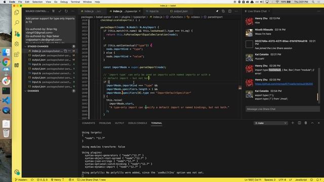Open source control more actions menu
Viewport: 324px width, 182px height.
(x=73, y=11)
